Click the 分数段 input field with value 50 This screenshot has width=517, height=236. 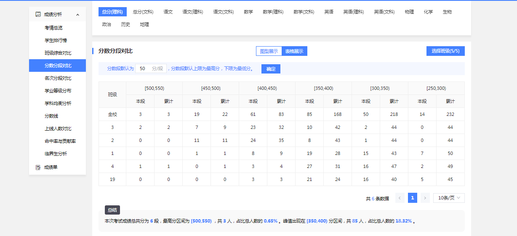(143, 68)
